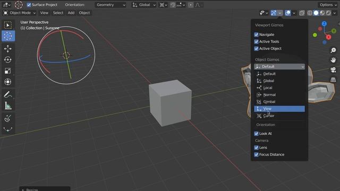The width and height of the screenshot is (340, 191).
Task: Uncheck Focus Distance checkbox
Action: coord(256,154)
